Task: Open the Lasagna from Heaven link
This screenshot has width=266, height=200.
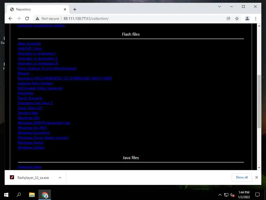Action: coord(35,83)
